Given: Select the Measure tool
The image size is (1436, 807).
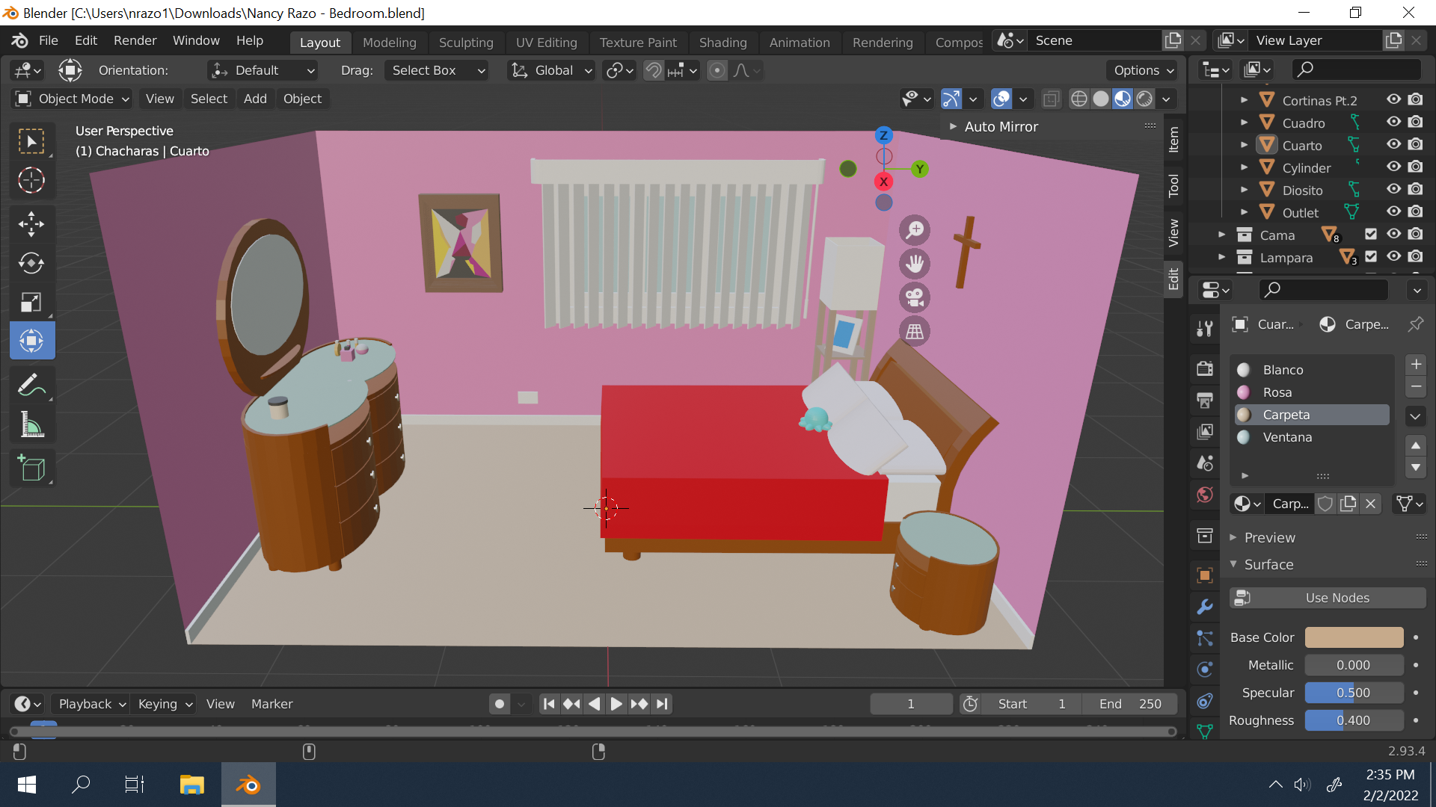Looking at the screenshot, I should coord(31,424).
